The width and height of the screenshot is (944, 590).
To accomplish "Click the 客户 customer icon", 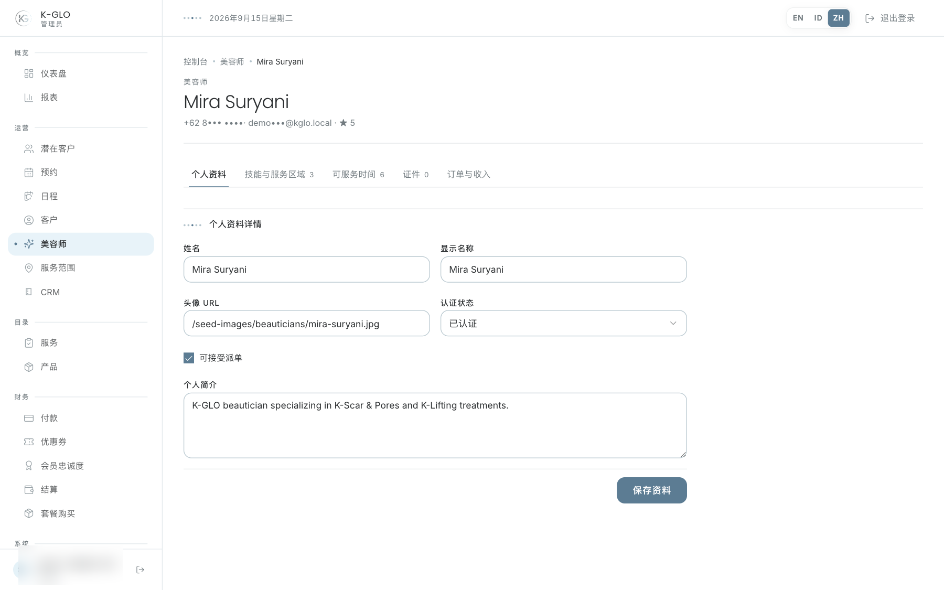I will point(29,220).
